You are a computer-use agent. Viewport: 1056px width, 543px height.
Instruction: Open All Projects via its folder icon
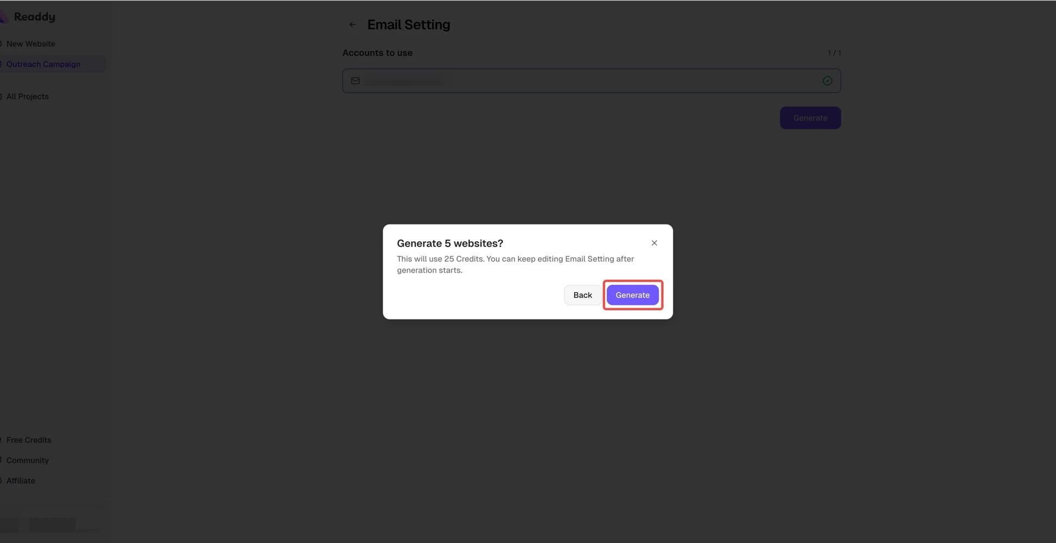pos(1,96)
